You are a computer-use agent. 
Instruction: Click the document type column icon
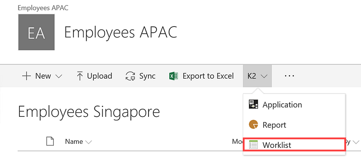pyautogui.click(x=50, y=141)
